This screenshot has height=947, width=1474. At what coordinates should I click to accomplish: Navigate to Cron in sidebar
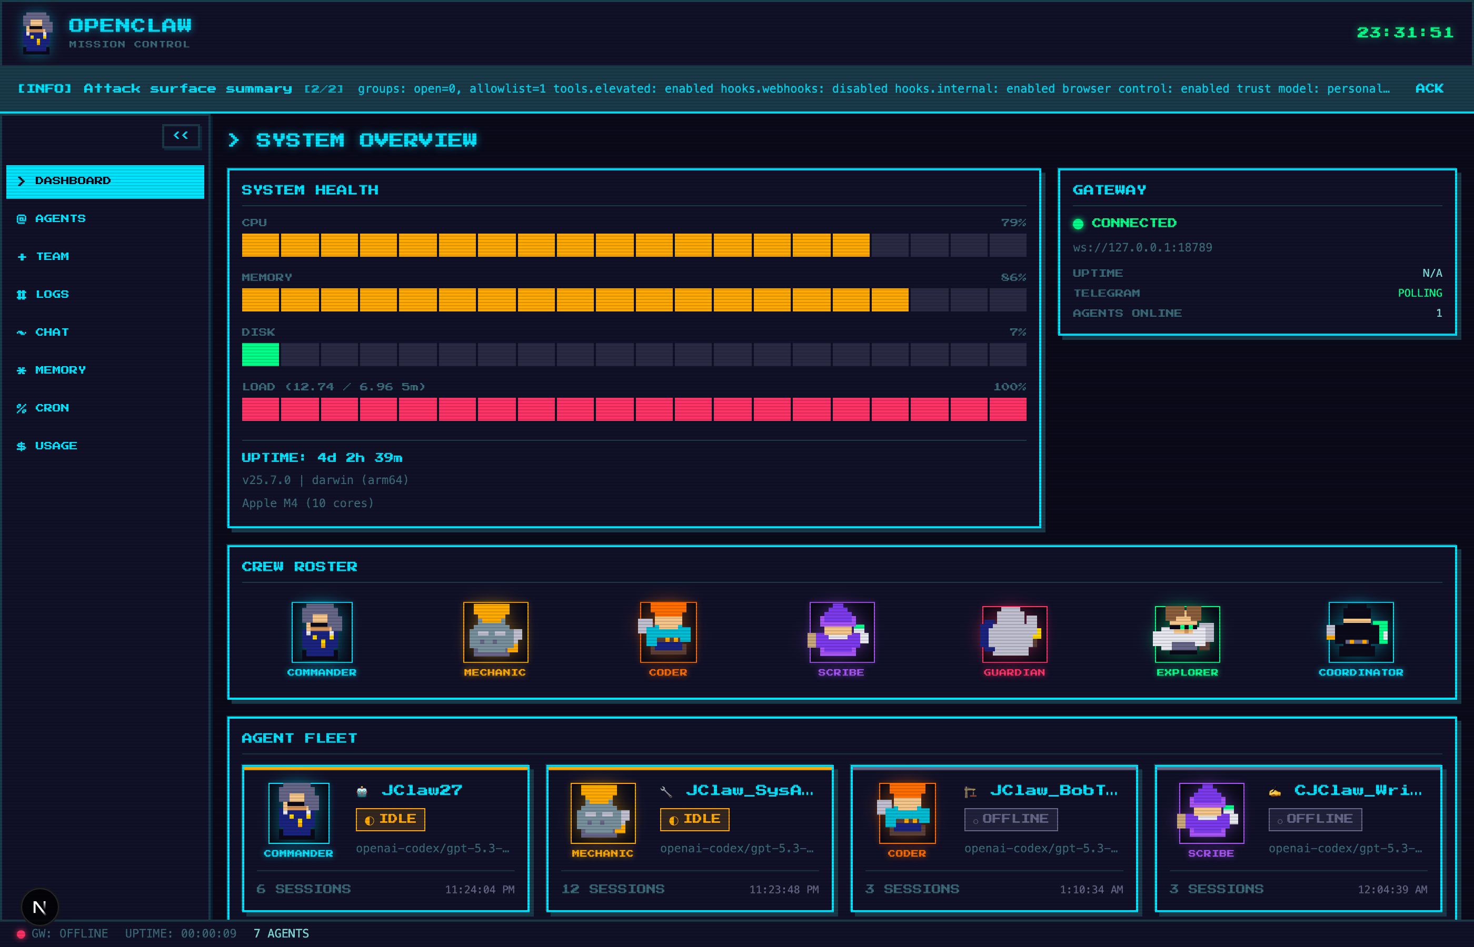[x=52, y=408]
